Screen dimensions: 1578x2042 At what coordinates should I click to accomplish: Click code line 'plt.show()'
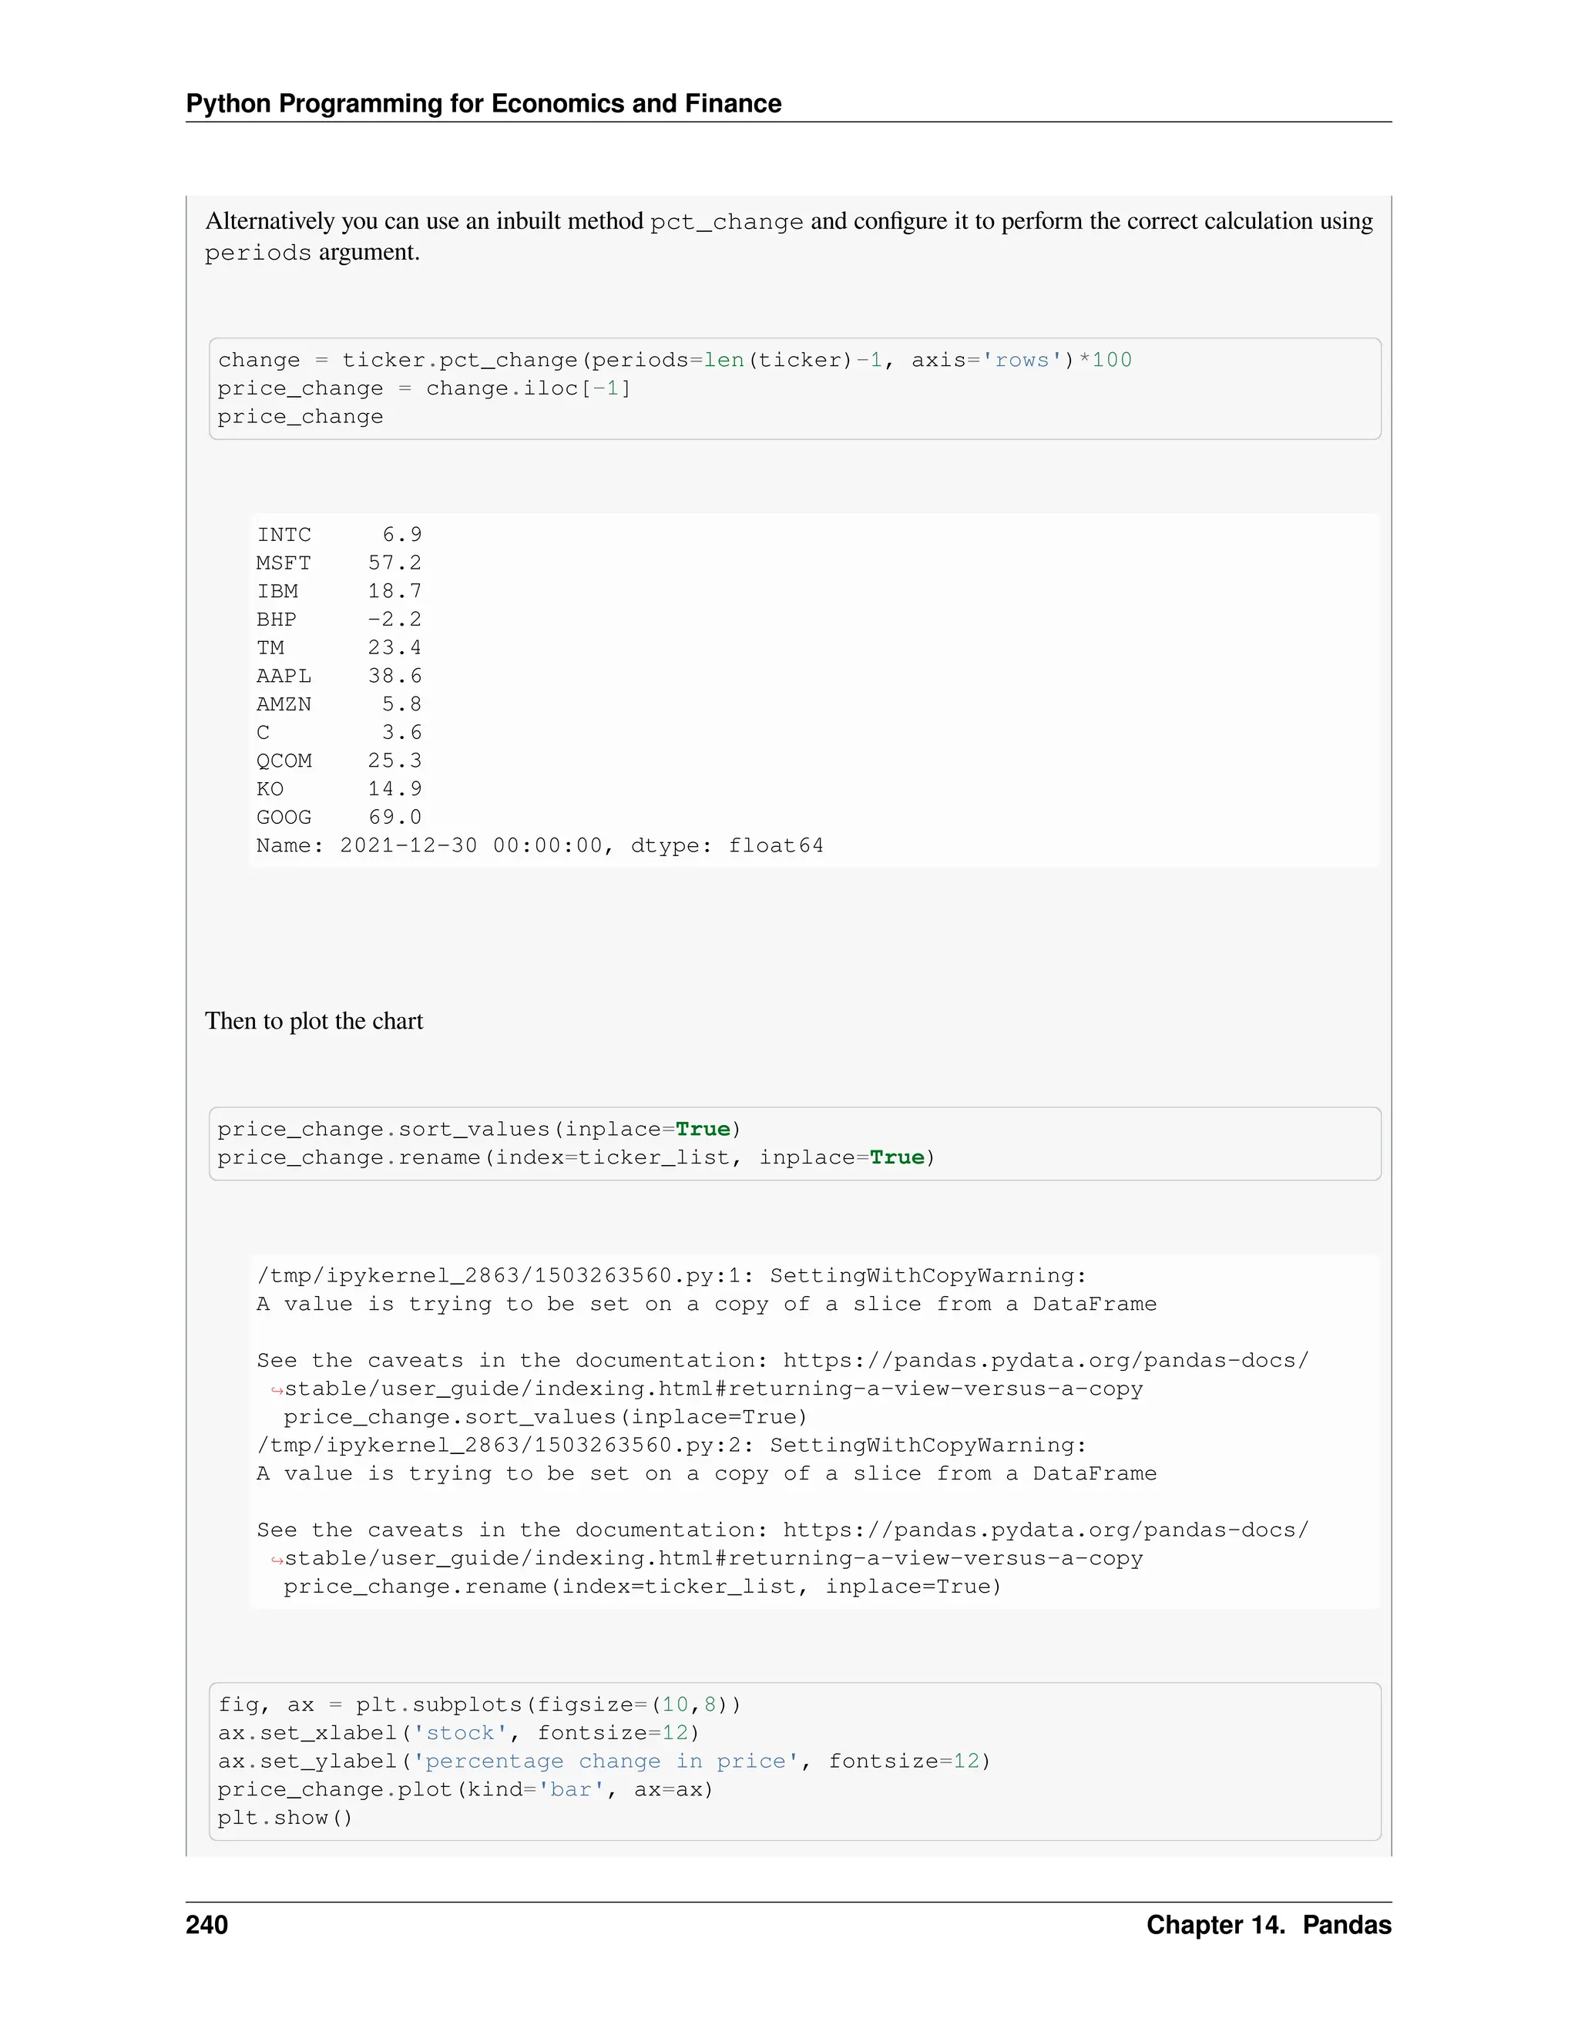pyautogui.click(x=285, y=1818)
